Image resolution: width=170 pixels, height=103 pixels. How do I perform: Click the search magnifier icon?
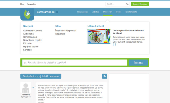127,4
